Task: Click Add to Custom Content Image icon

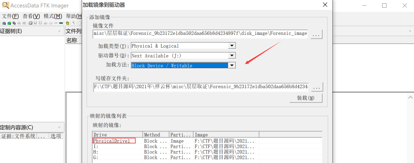Action: [45, 23]
